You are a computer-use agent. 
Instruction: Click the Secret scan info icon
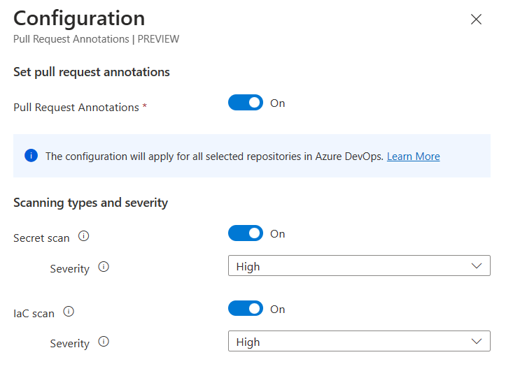(x=84, y=236)
